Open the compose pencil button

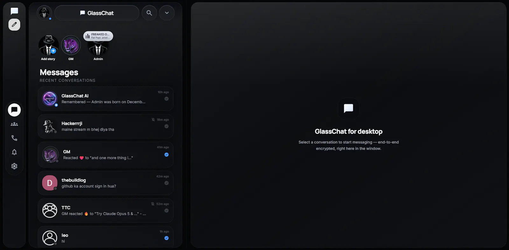[x=14, y=24]
